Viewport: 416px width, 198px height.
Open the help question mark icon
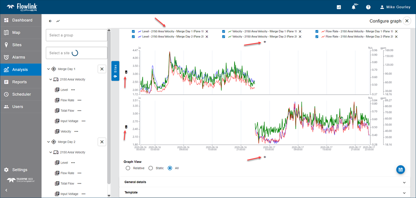point(368,7)
